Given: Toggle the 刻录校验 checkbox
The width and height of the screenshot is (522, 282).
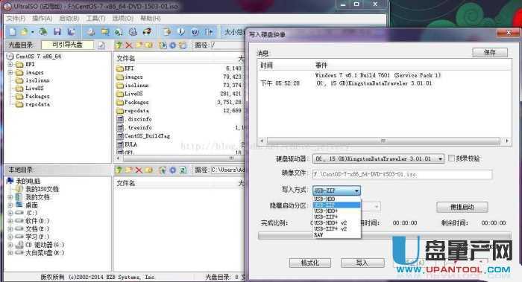Looking at the screenshot, I should point(451,158).
